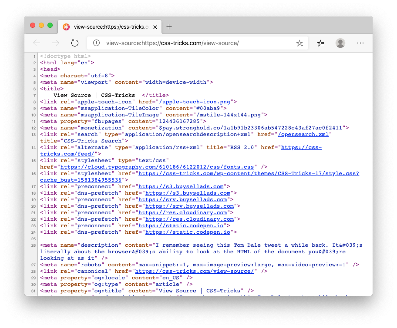
Task: Open res.cloudinary.com dns-prefetch link on line 22
Action: (x=189, y=219)
